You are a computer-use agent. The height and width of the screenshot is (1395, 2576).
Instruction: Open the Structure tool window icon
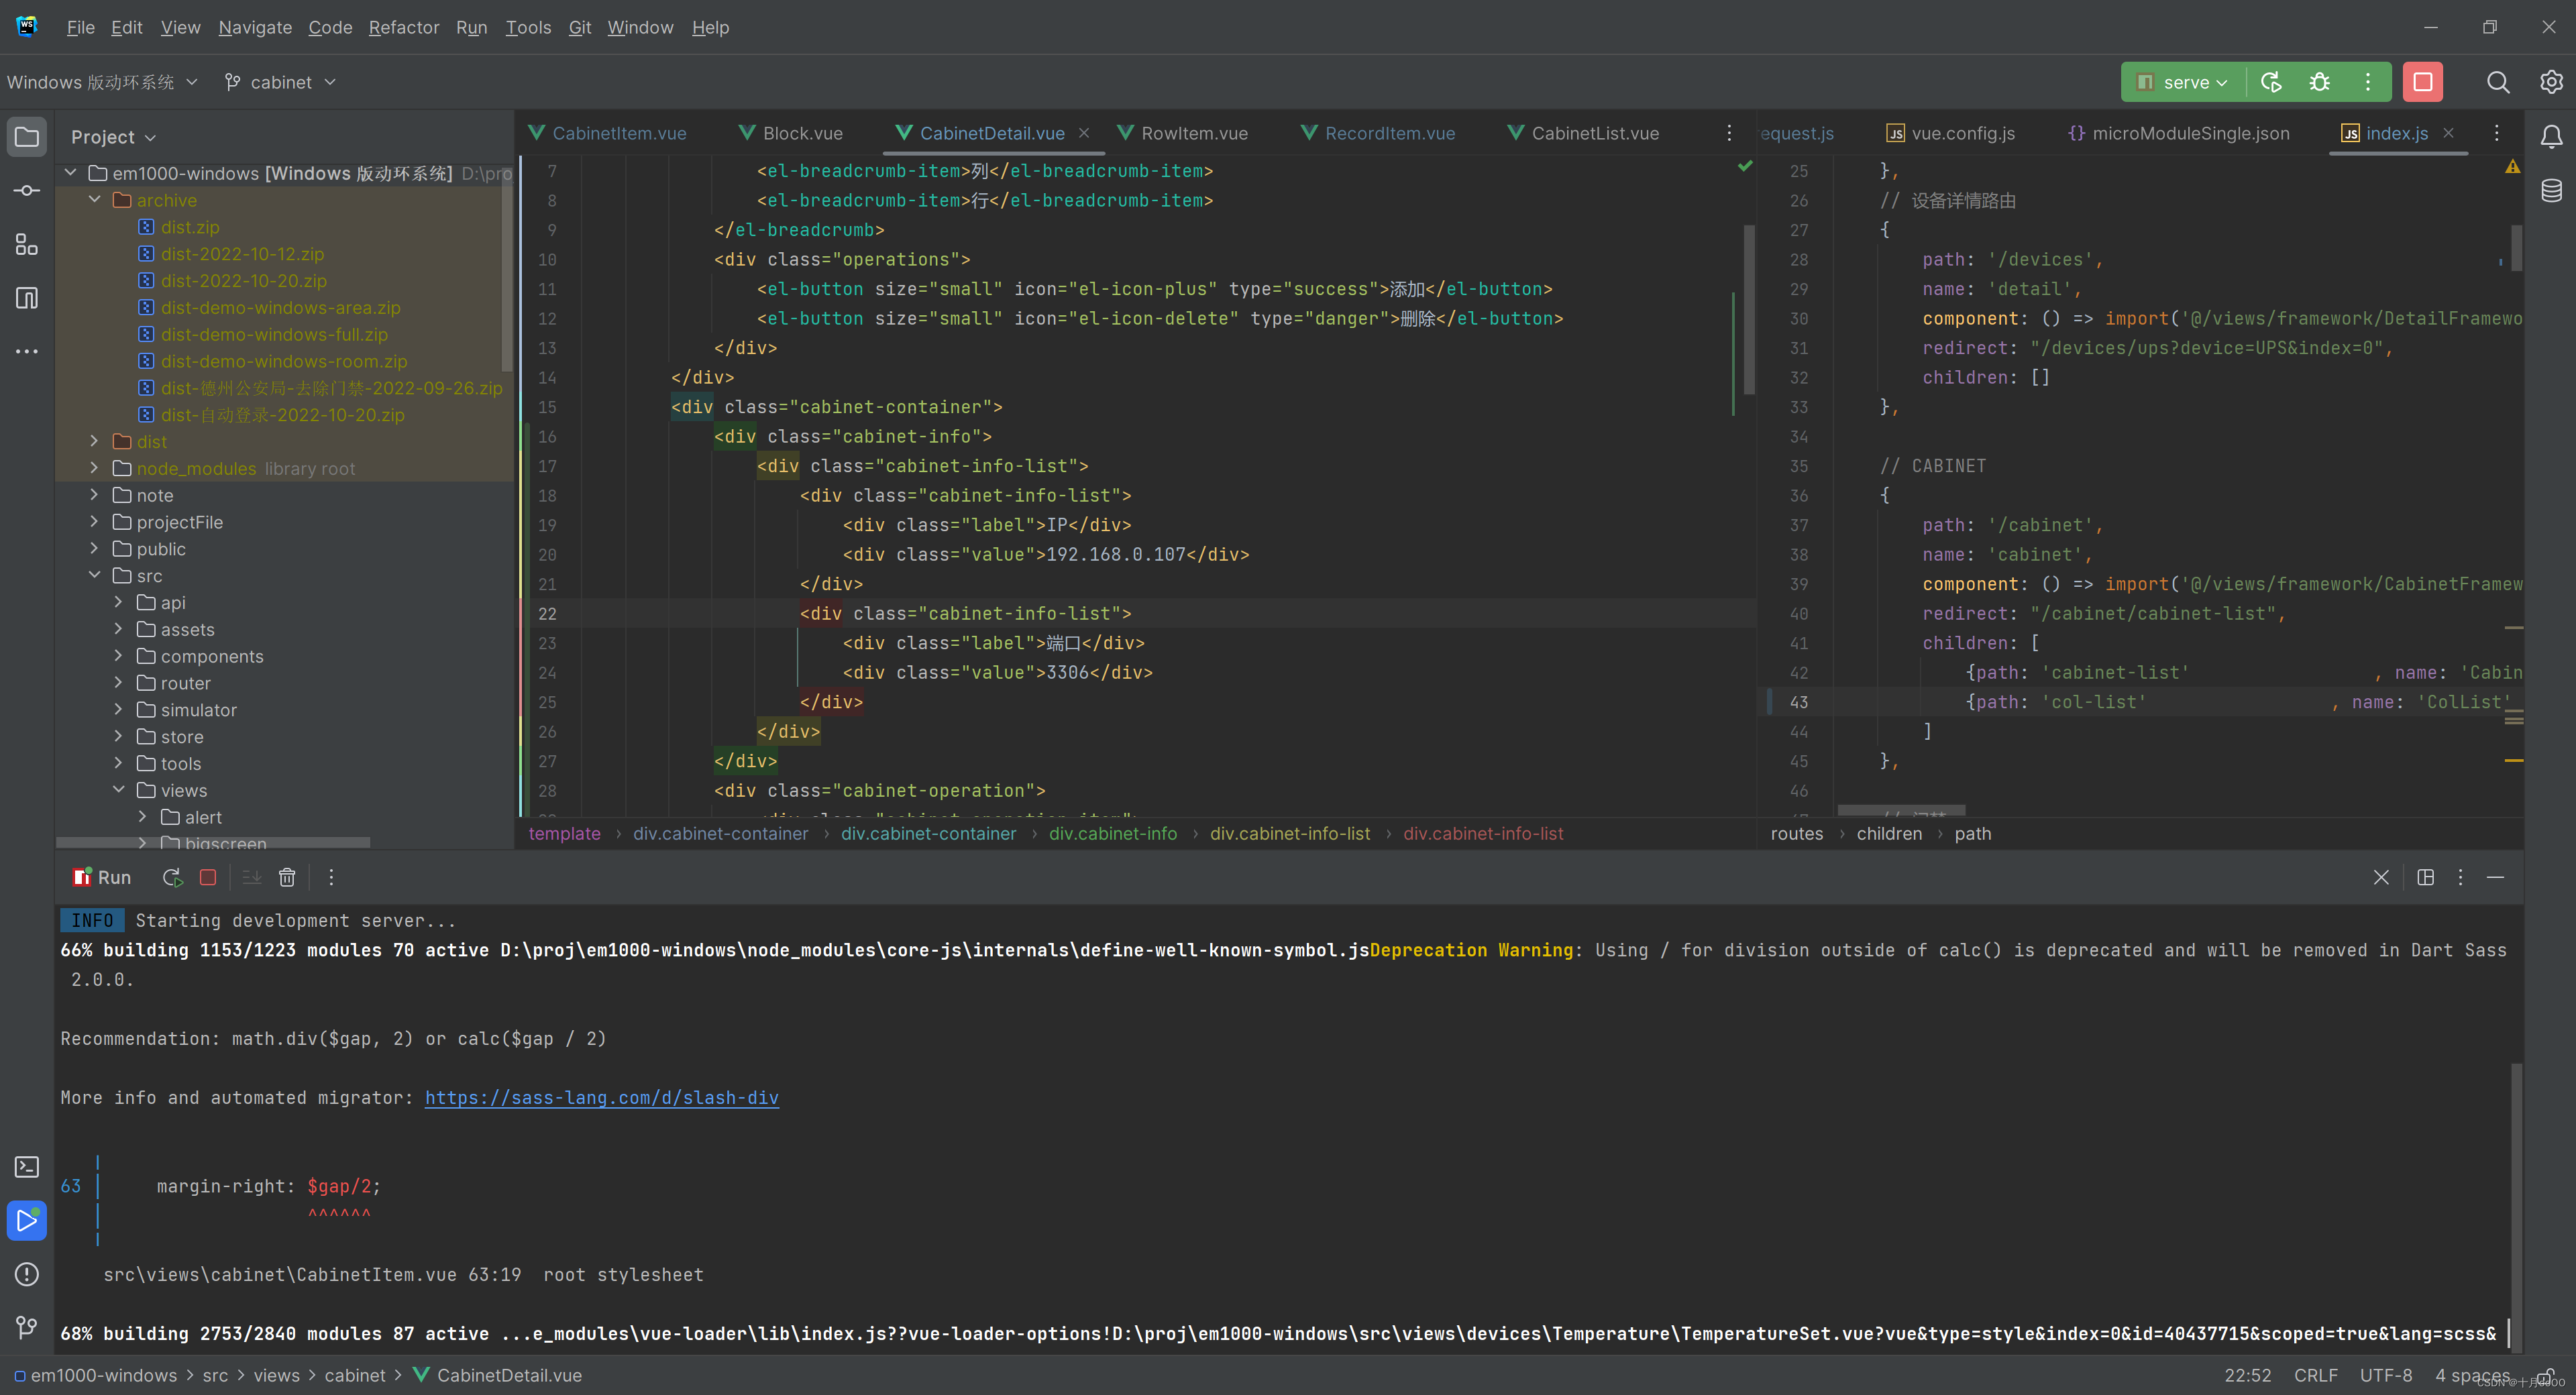point(27,244)
